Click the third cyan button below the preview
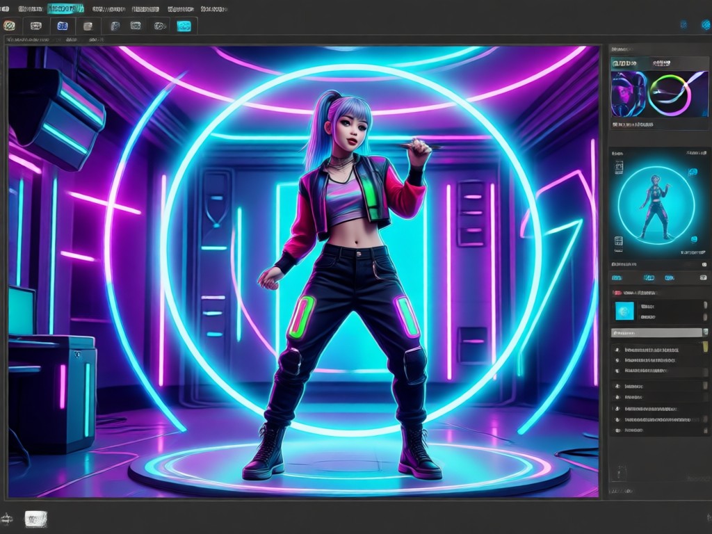This screenshot has width=712, height=534. point(670,277)
